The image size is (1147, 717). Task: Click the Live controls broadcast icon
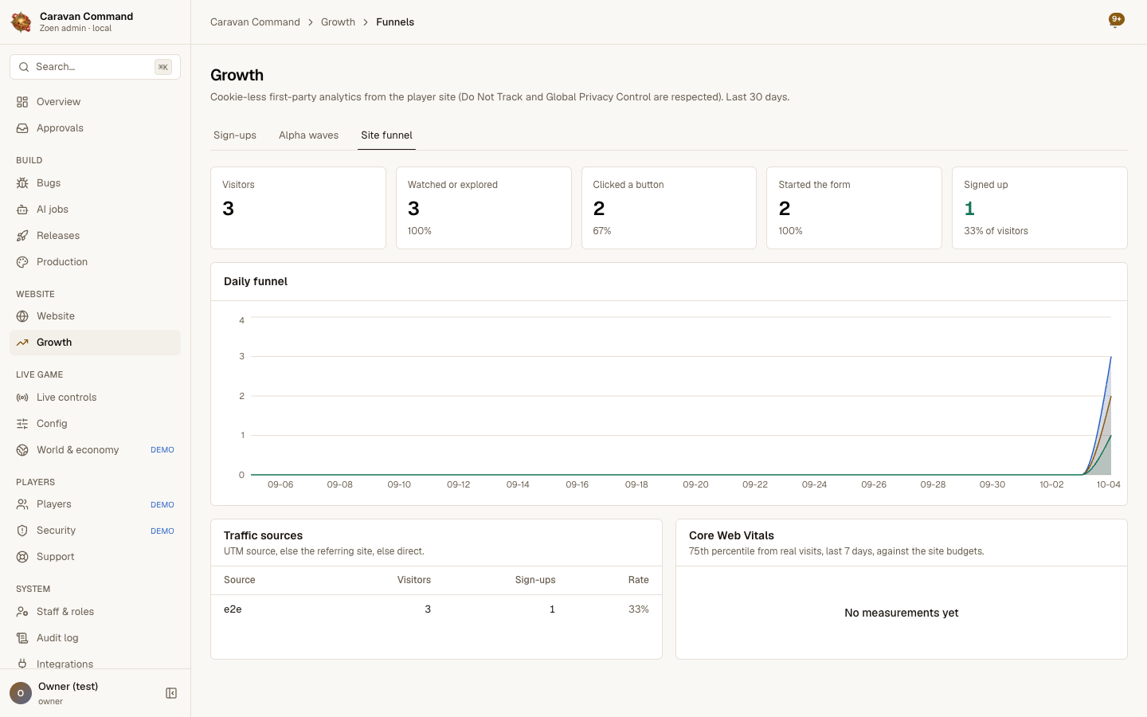(22, 398)
